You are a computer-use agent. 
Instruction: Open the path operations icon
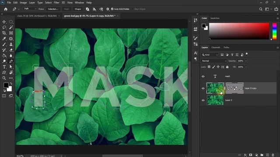click(87, 9)
